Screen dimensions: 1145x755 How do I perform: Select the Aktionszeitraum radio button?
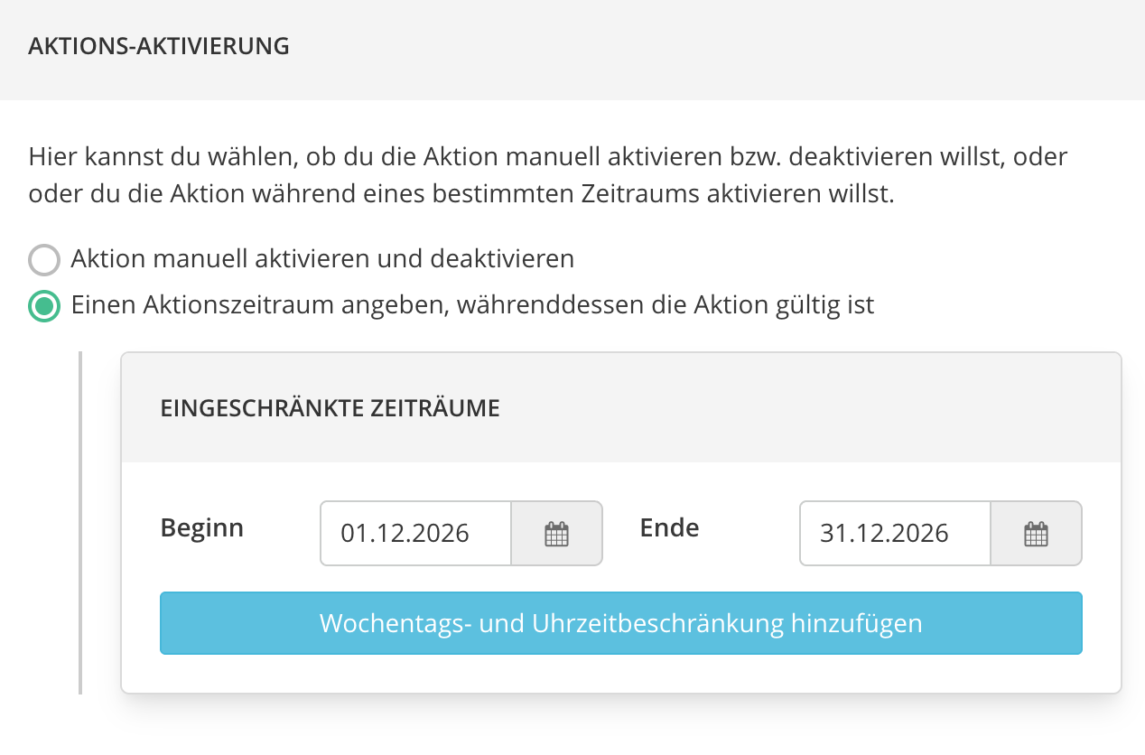43,306
